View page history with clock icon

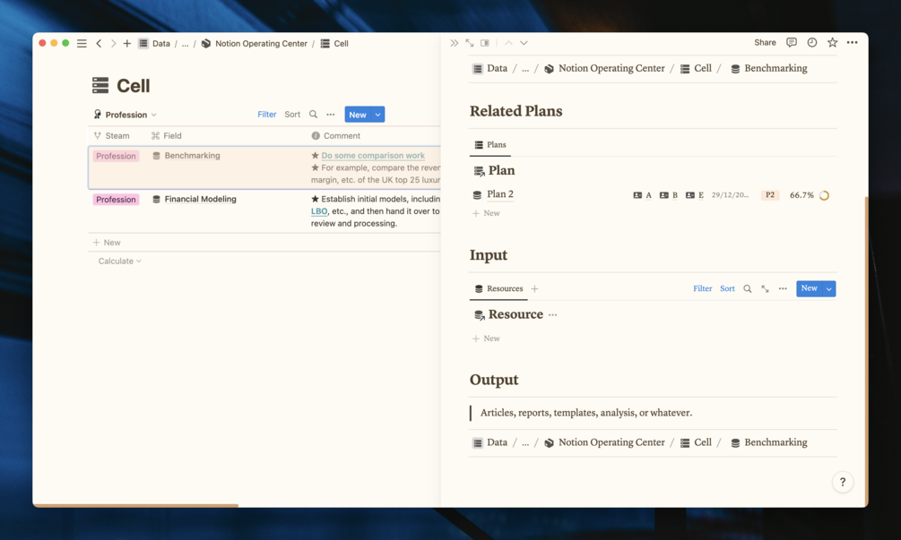coord(812,42)
